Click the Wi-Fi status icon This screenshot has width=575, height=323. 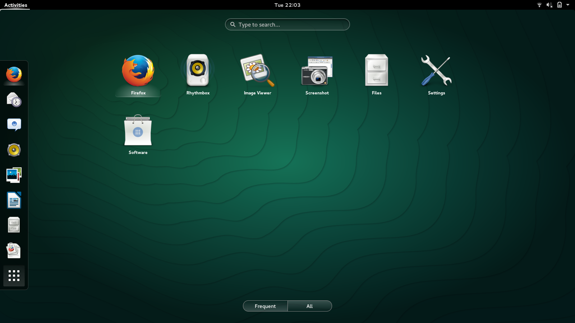click(x=539, y=5)
